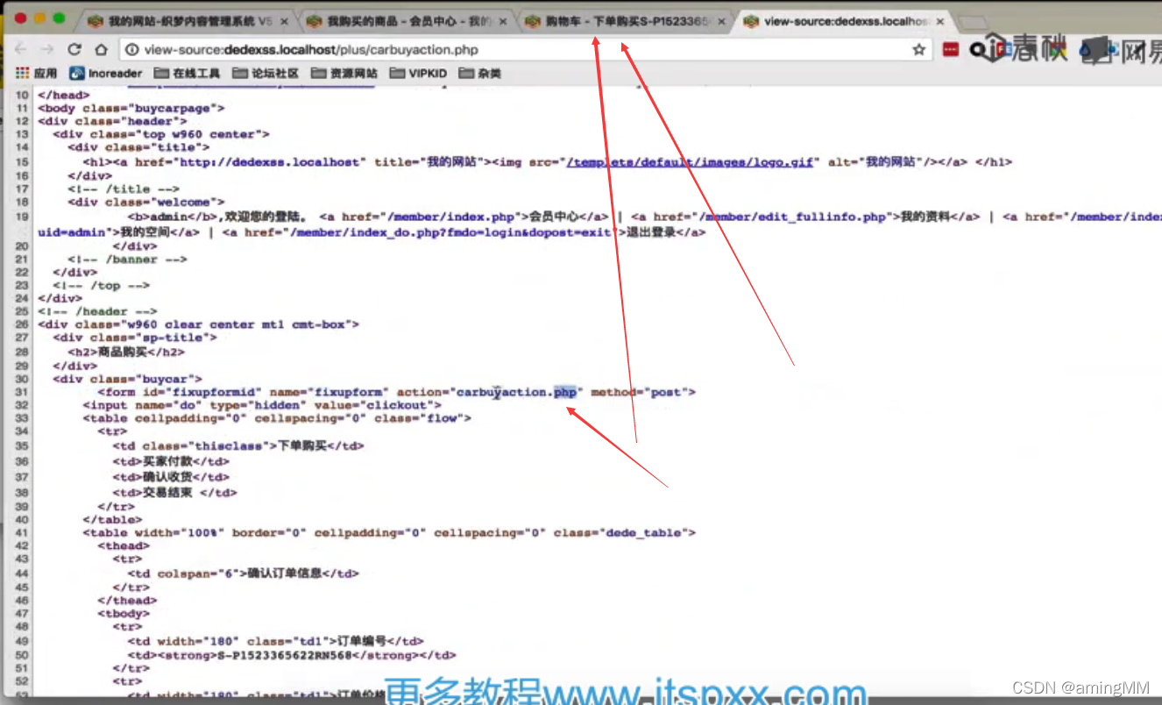Open the home page via house icon
This screenshot has width=1162, height=705.
[102, 50]
